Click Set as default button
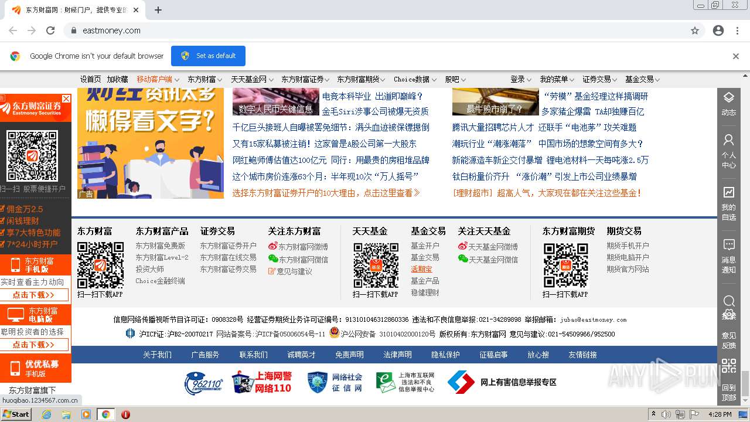Screen dimensions: 750x422 (208, 56)
